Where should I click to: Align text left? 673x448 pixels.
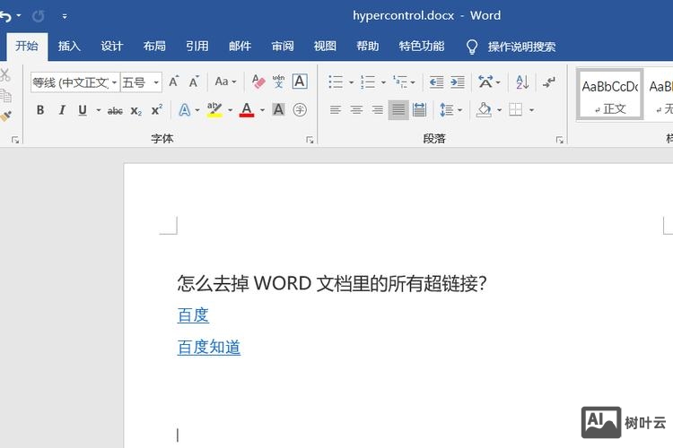coord(336,110)
